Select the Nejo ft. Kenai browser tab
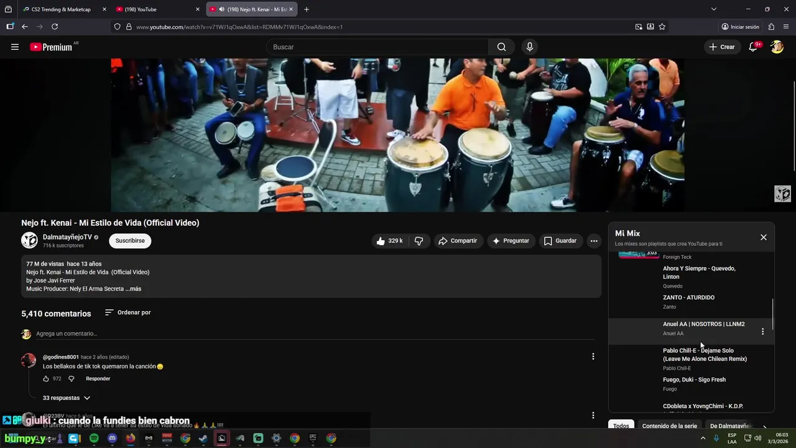 point(252,9)
